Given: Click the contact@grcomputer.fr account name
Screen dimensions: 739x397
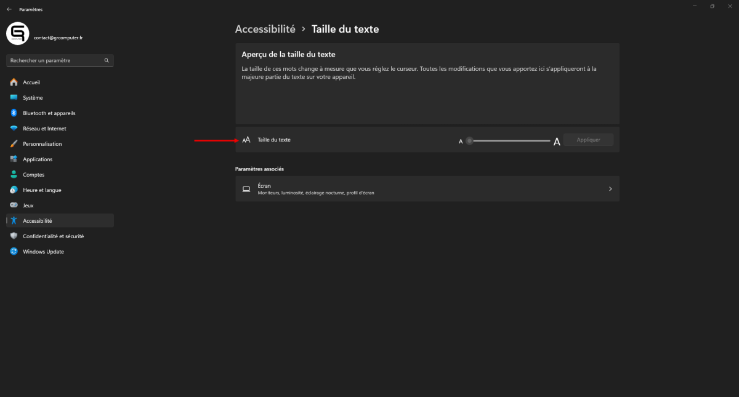Looking at the screenshot, I should pos(59,38).
